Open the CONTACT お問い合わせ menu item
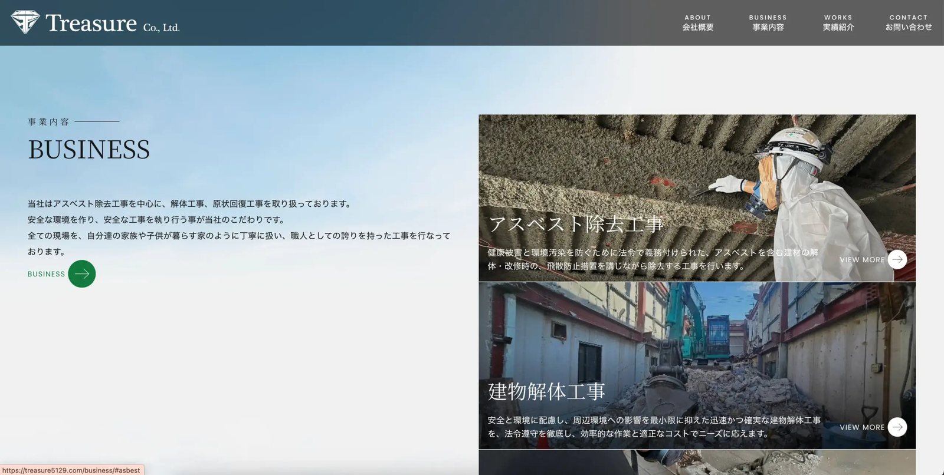This screenshot has width=944, height=475. [x=909, y=23]
